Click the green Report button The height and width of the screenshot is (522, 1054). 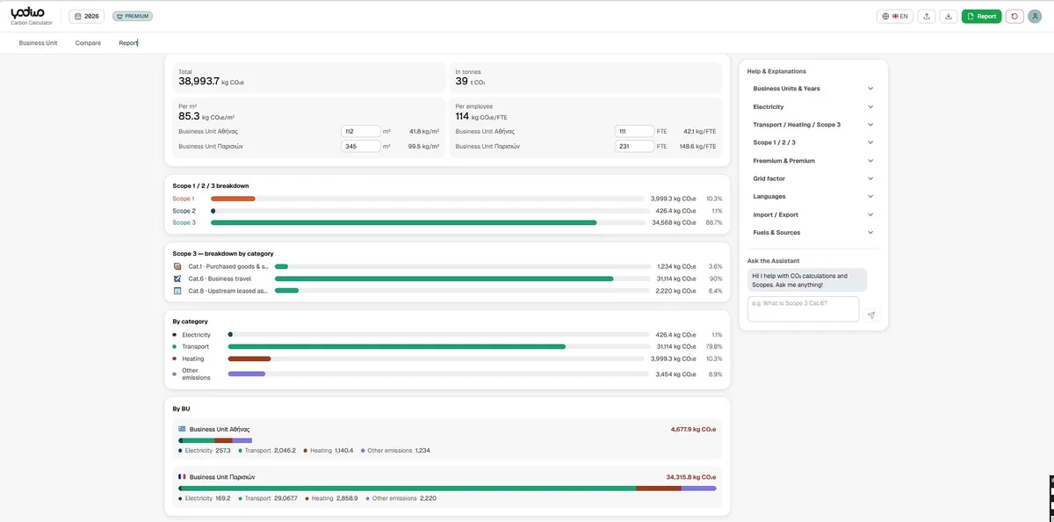pos(981,16)
